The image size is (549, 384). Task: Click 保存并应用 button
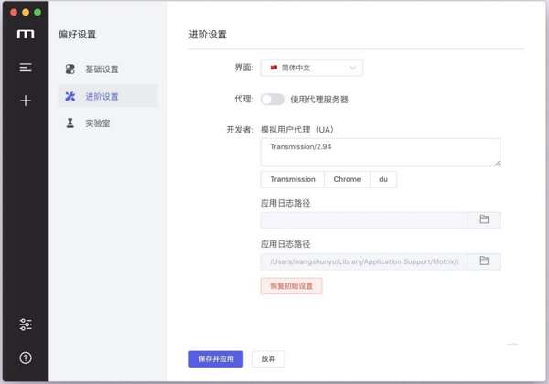(x=216, y=358)
